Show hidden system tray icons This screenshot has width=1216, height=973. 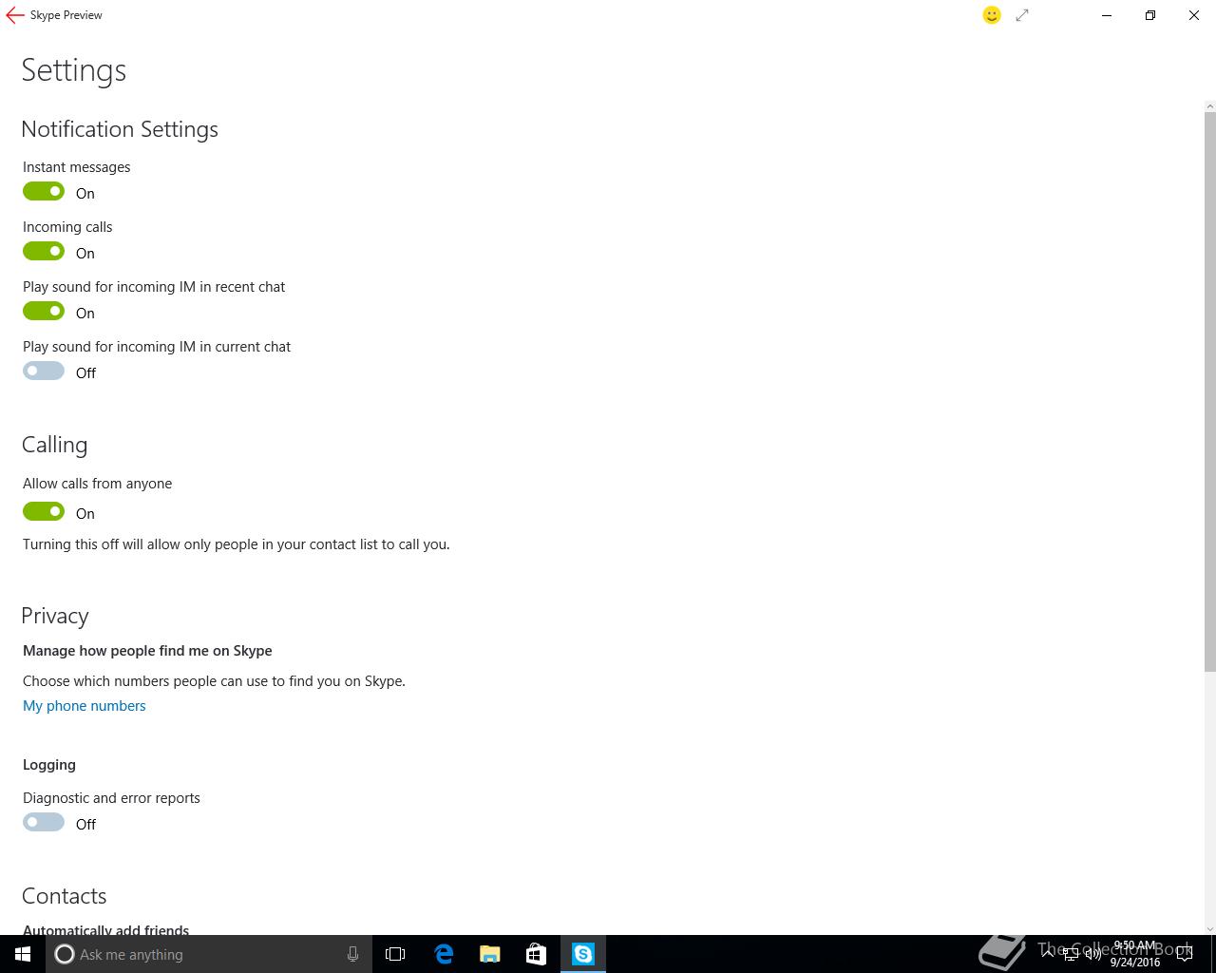[x=1048, y=954]
